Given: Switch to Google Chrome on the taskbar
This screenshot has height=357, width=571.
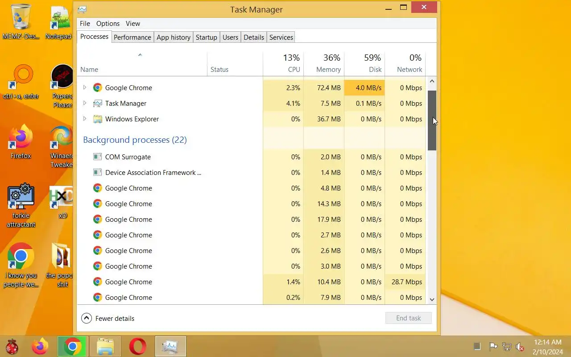Looking at the screenshot, I should pyautogui.click(x=72, y=347).
